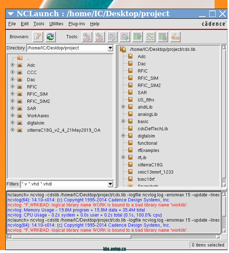Screen dimensions: 229x253
Task: Click the Refresh browsers icon
Action: click(x=50, y=36)
